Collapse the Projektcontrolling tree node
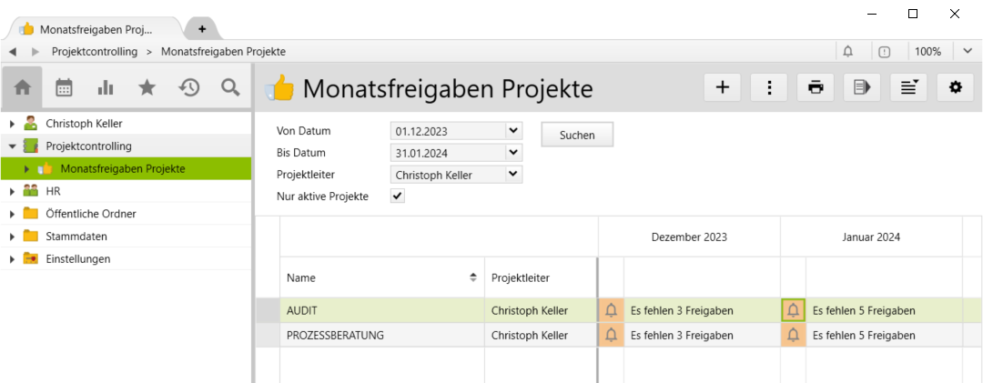 pos(12,146)
